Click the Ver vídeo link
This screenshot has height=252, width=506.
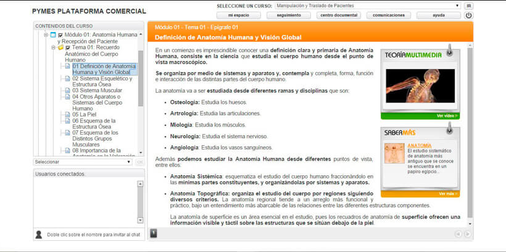447,115
